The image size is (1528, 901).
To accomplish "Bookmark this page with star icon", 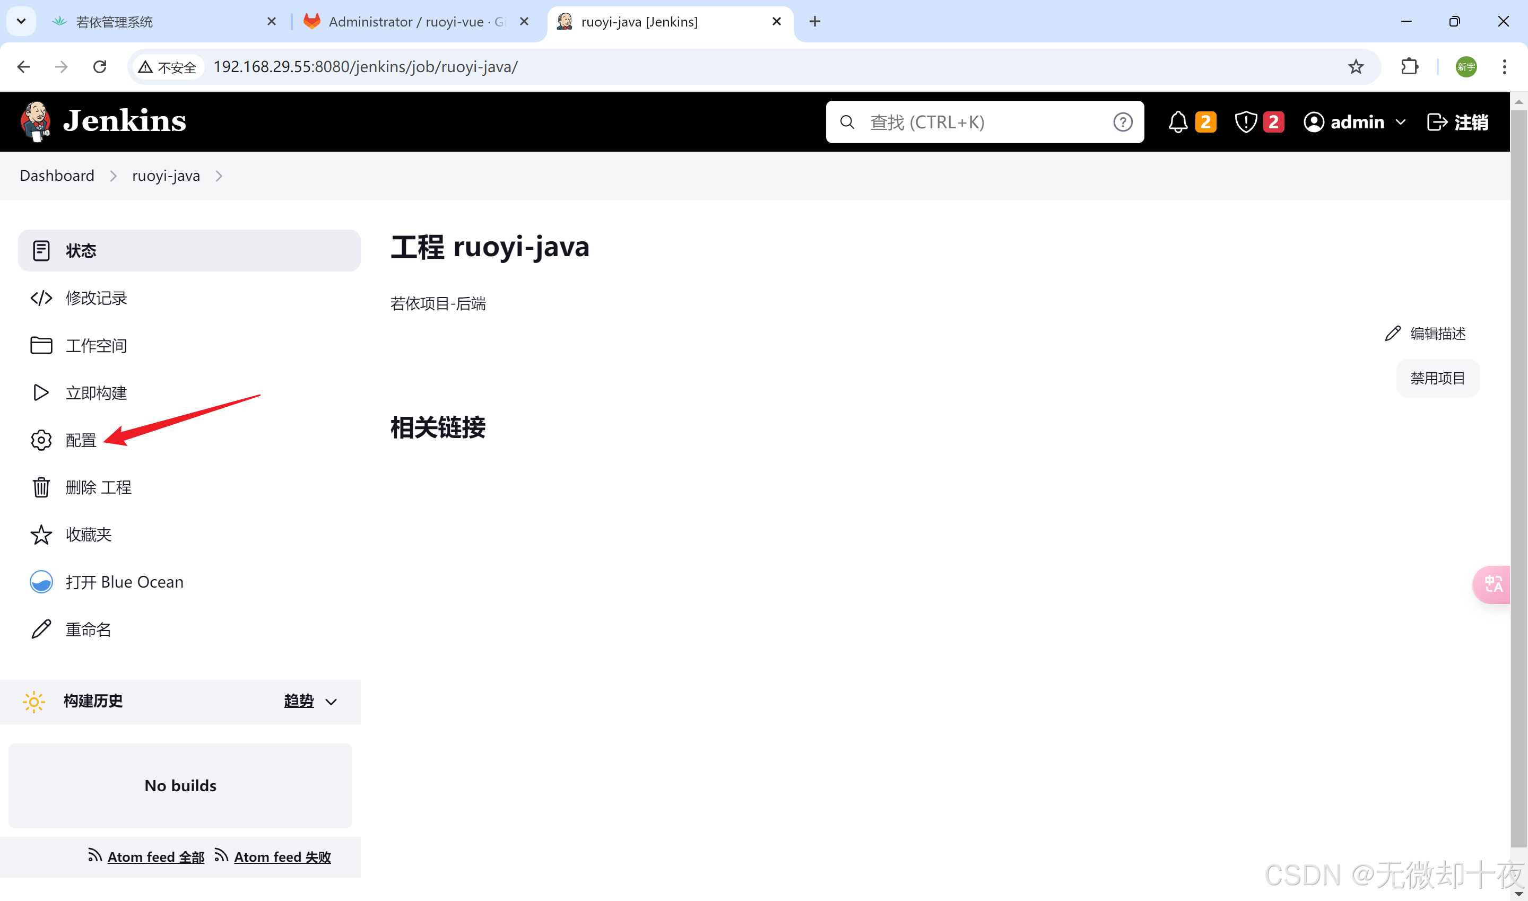I will point(1356,67).
